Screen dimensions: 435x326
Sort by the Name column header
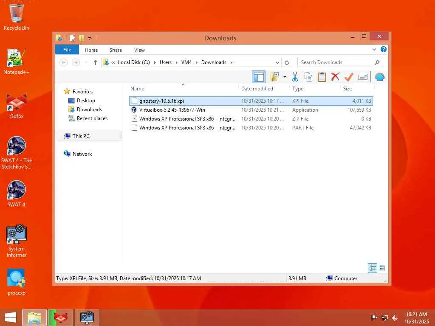point(137,89)
